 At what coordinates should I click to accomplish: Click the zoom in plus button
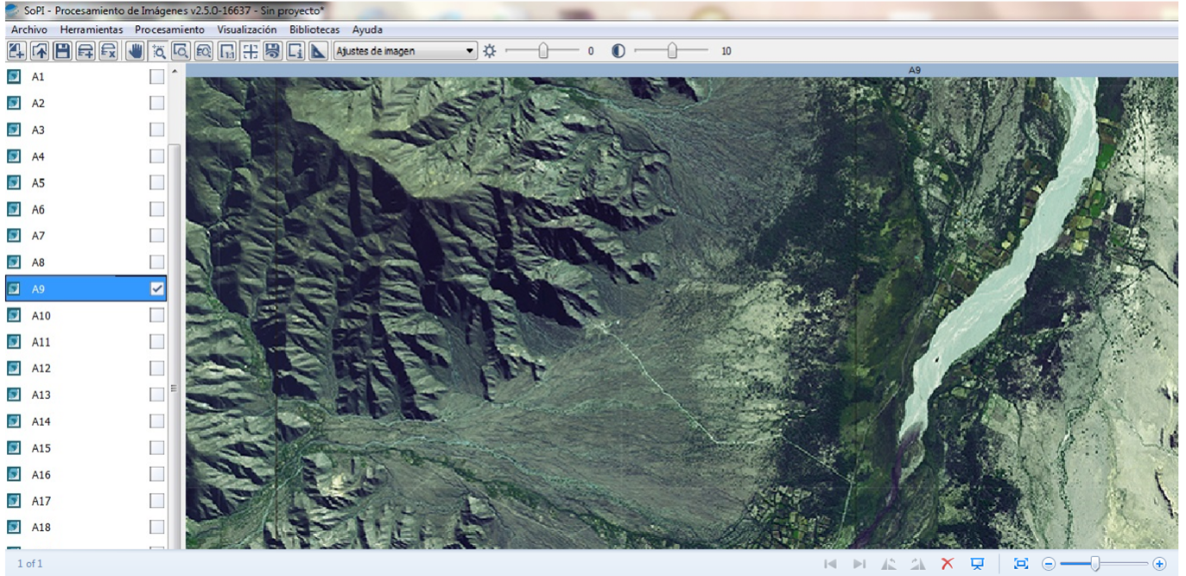[x=1159, y=564]
